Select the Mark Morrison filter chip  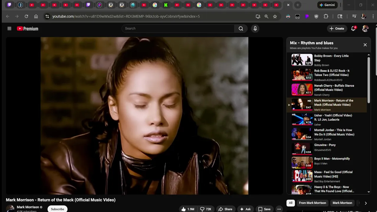[x=342, y=203]
